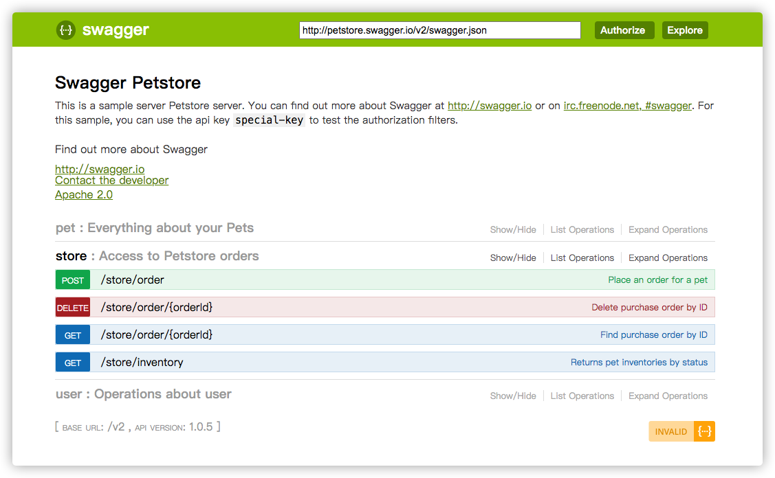The image size is (775, 478).
Task: Click Expand Operations for the pet section
Action: (668, 229)
